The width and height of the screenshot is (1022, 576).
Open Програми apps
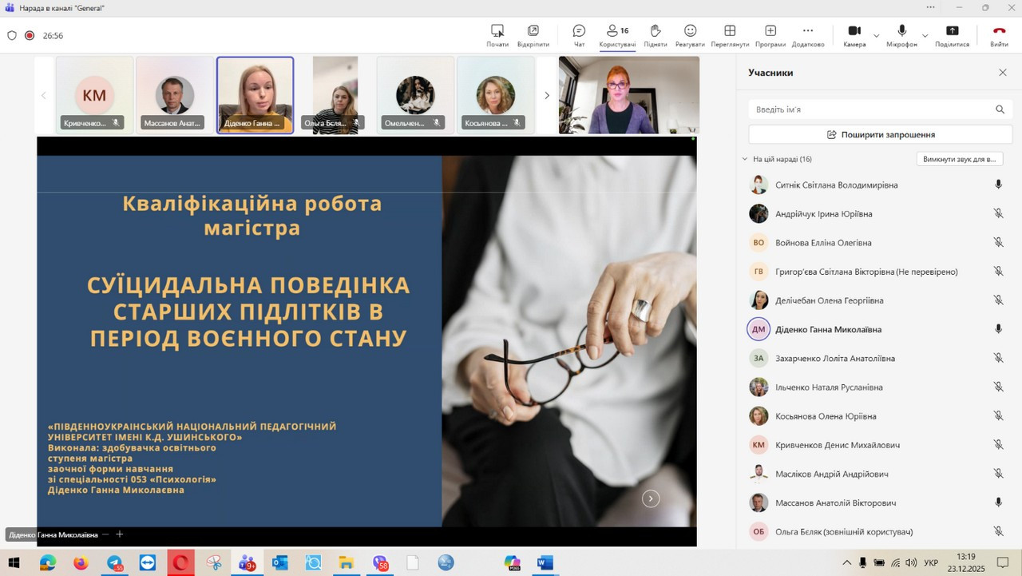[x=770, y=35]
